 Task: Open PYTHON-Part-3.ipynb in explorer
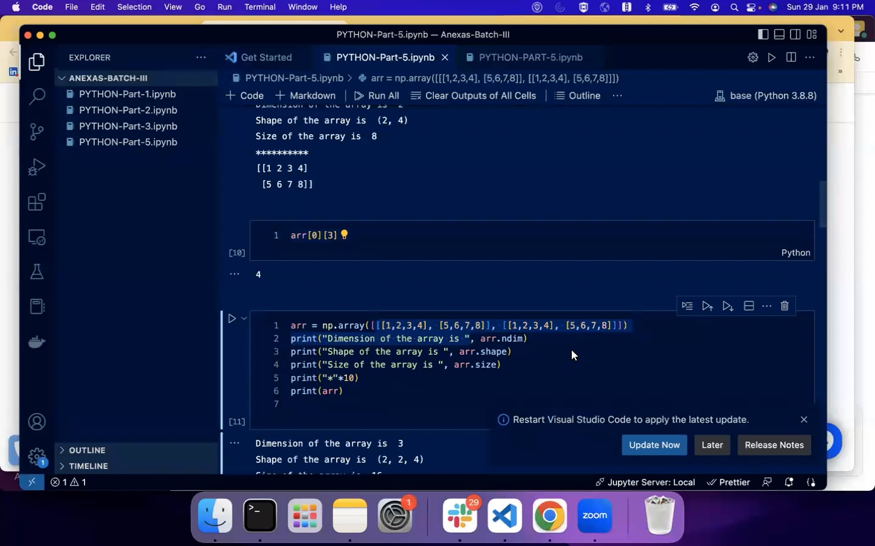click(x=128, y=126)
